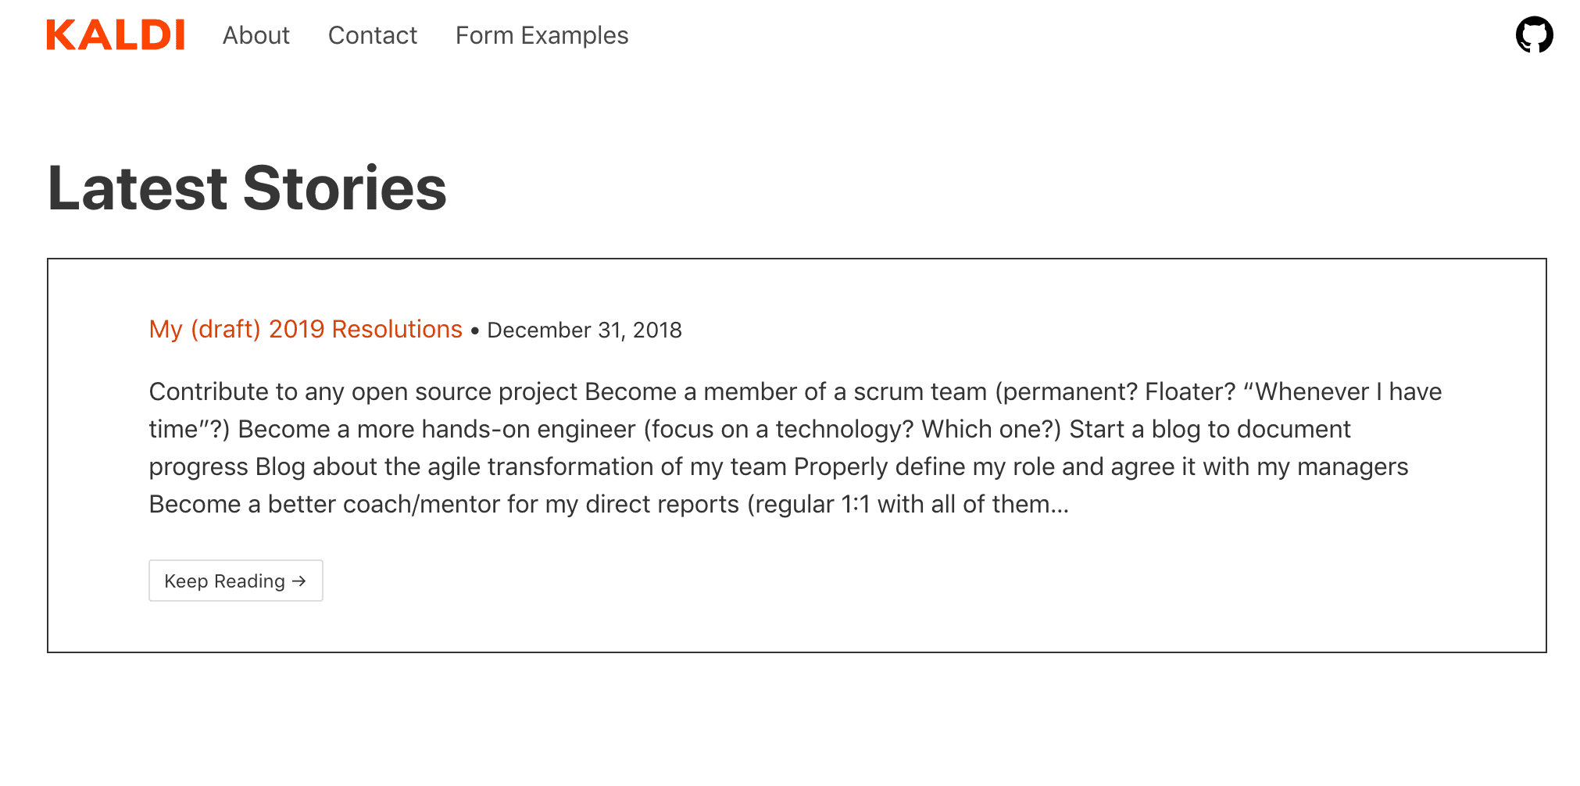The image size is (1580, 786).
Task: Click the orange KALDI logo
Action: pyautogui.click(x=116, y=35)
